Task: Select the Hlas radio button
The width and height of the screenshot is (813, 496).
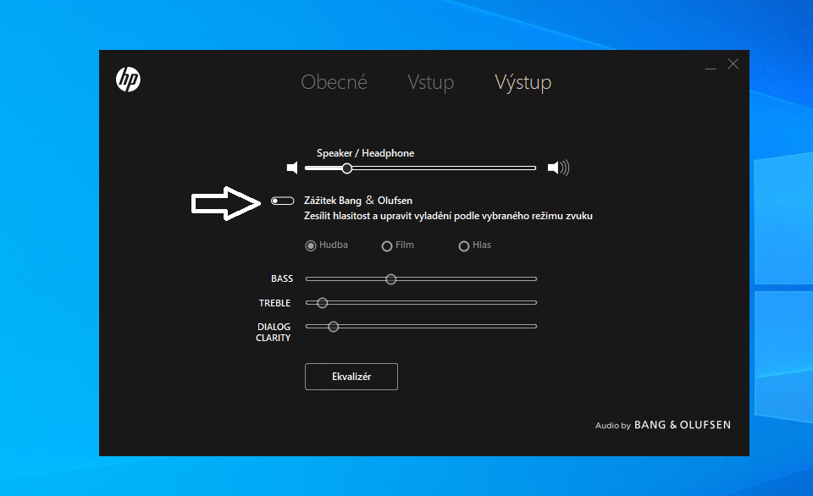Action: coord(464,246)
